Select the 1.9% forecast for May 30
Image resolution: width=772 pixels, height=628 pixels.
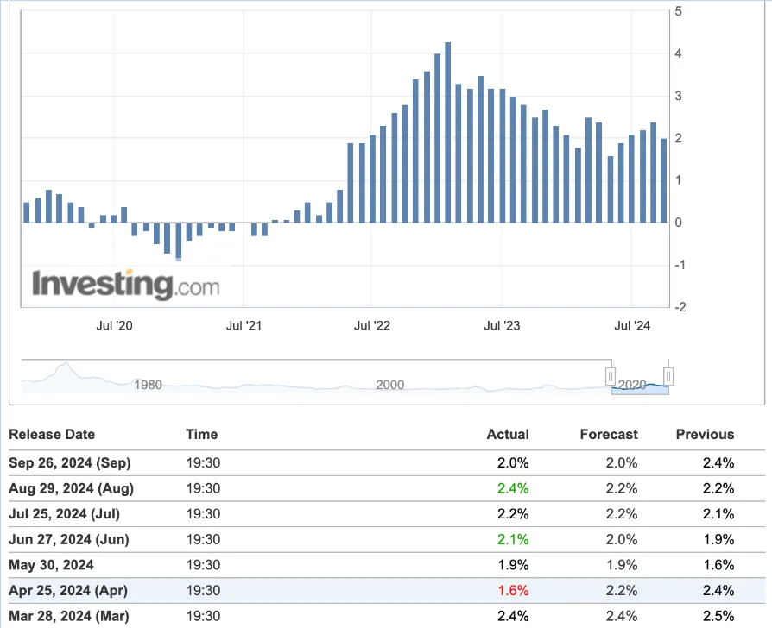coord(622,565)
